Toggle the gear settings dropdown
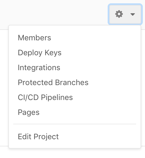 (x=125, y=14)
